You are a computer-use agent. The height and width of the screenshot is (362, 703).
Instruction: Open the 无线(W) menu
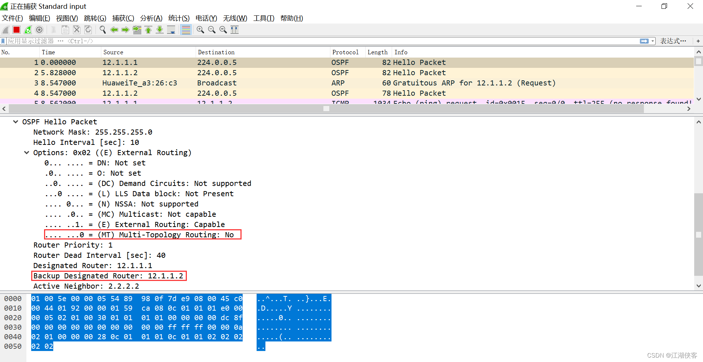point(235,18)
